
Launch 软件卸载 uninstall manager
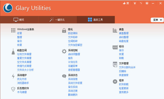(124, 84)
